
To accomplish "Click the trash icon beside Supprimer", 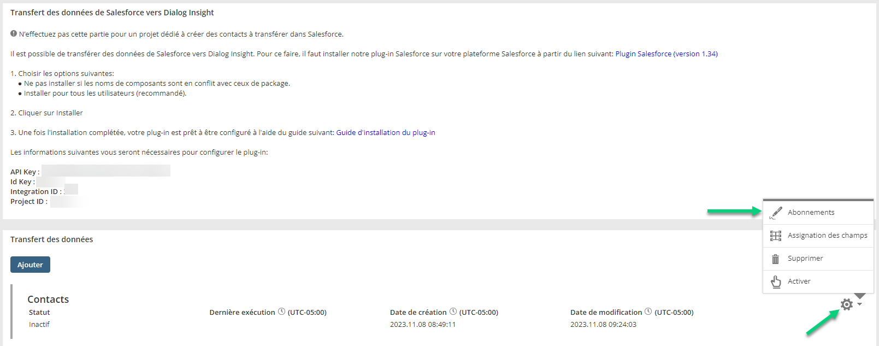I will (x=775, y=259).
